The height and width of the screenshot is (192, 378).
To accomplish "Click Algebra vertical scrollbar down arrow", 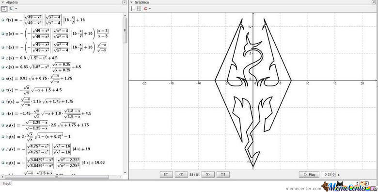I will (x=125, y=173).
